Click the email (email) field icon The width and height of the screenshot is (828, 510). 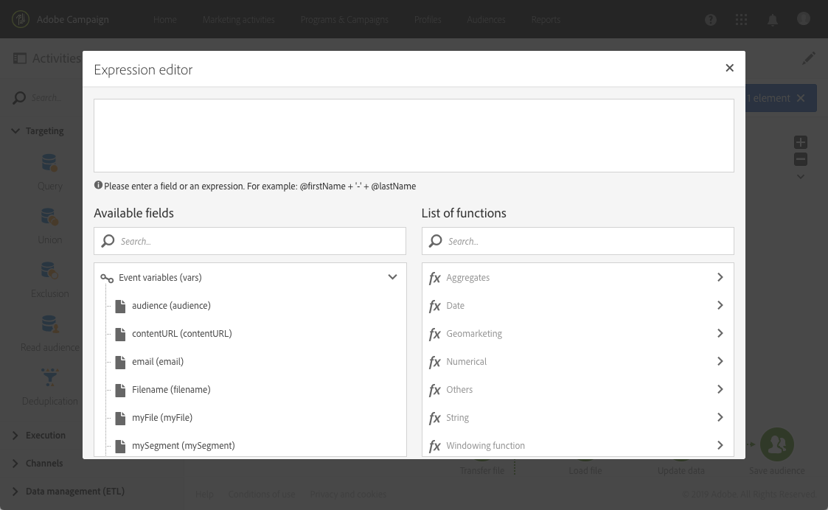click(x=120, y=362)
